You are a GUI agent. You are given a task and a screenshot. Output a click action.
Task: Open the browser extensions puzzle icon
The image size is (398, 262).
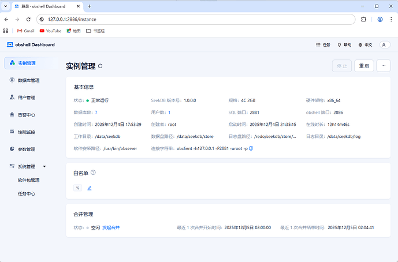(x=363, y=19)
